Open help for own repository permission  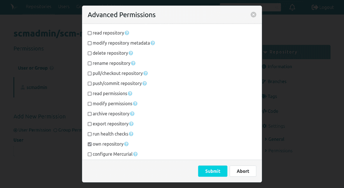pyautogui.click(x=126, y=144)
